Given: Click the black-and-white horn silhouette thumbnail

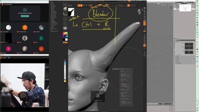Looking at the screenshot, I should click(x=71, y=12).
